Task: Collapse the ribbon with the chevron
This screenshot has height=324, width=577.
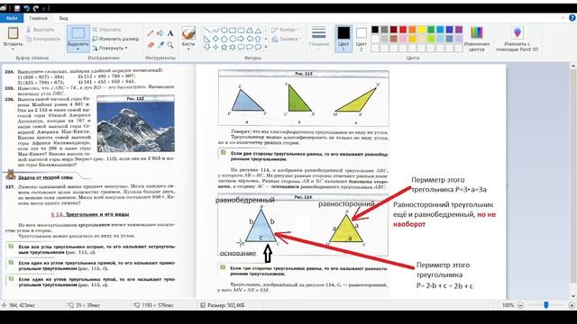Action: [x=563, y=18]
